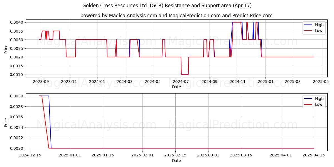This screenshot has height=167, width=334.
Task: Click 0.0030 tick on the upper chart's axis
Action: pos(17,40)
